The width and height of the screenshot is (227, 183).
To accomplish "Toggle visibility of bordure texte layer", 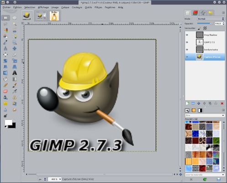I will (187, 49).
